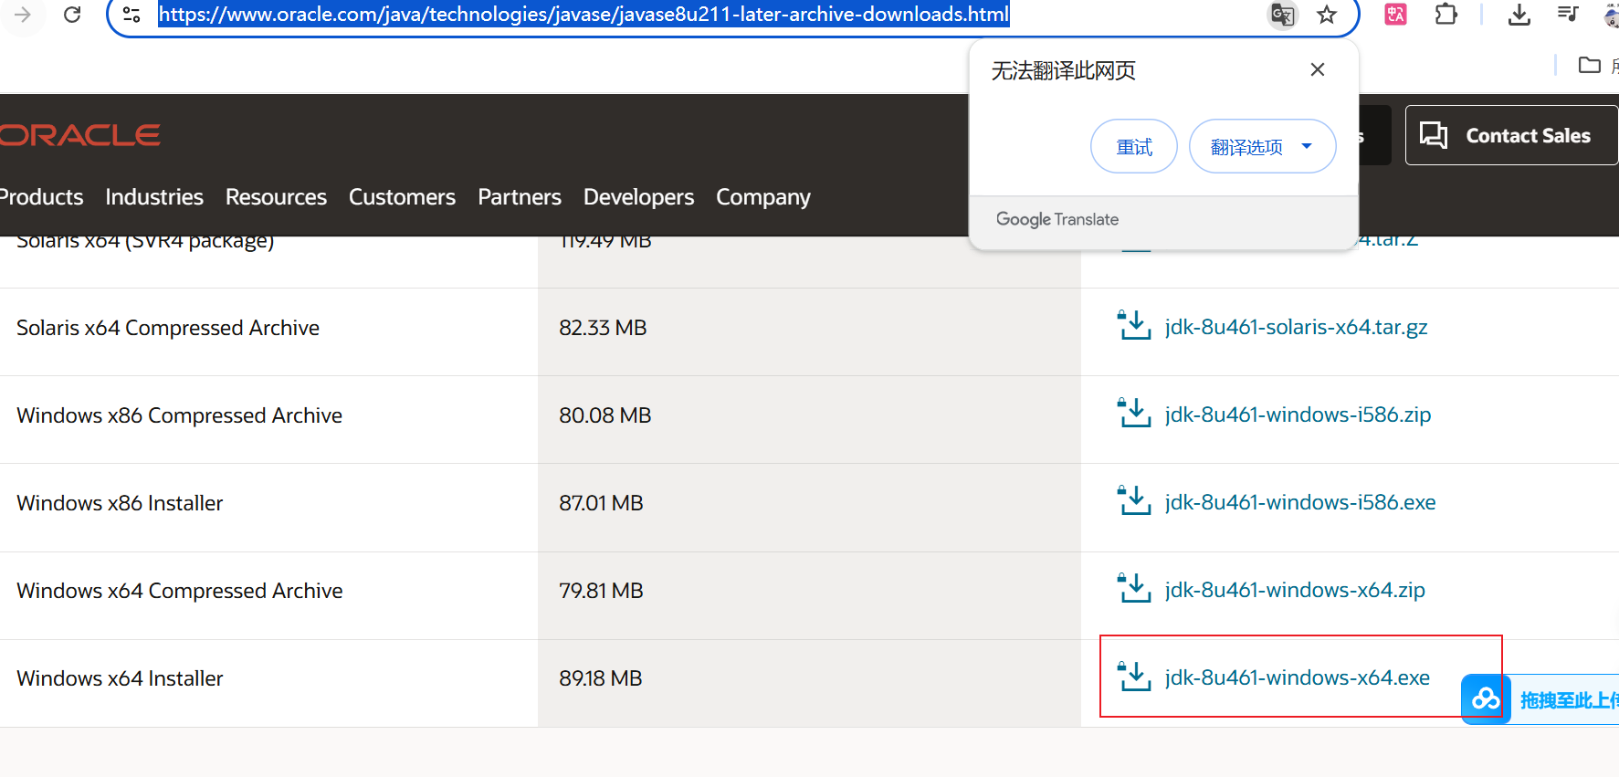Viewport: 1619px width, 777px height.
Task: Select 'Solaris x64 Compressed Archive' text
Action: click(168, 328)
